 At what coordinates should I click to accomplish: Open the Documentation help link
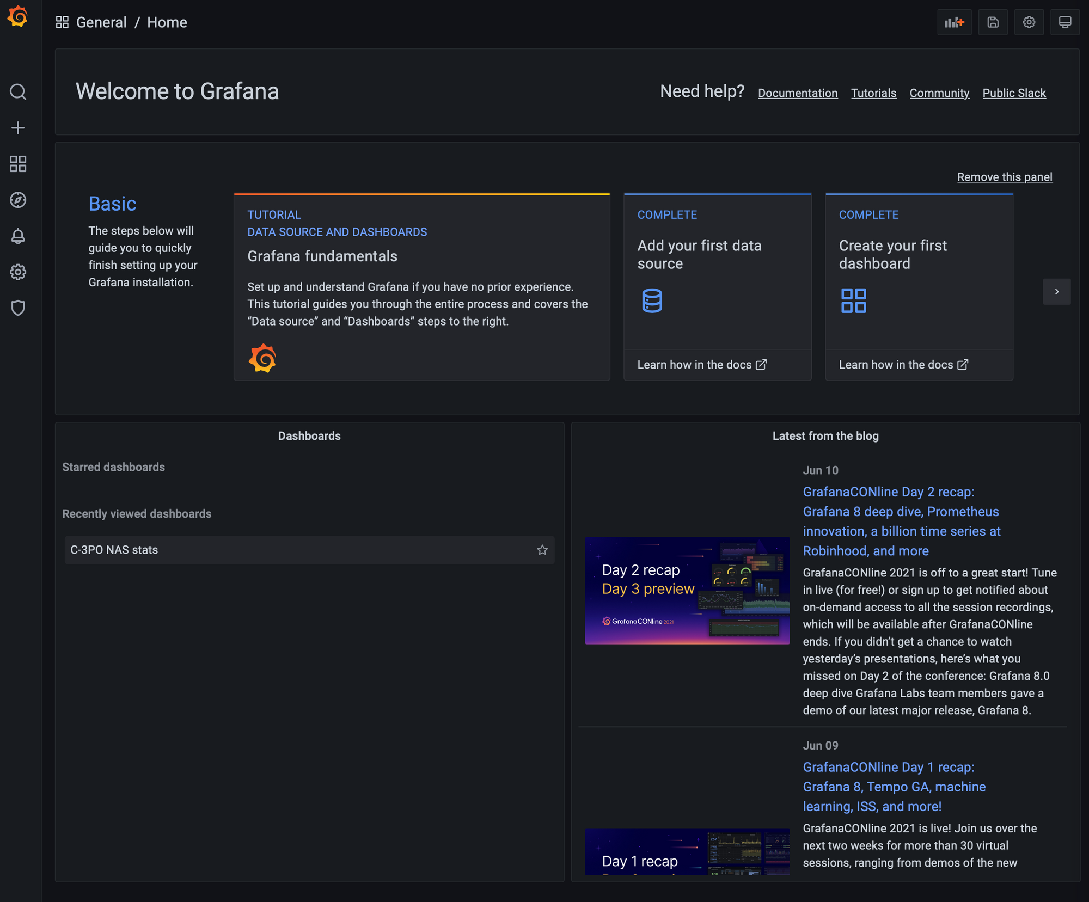(x=798, y=93)
